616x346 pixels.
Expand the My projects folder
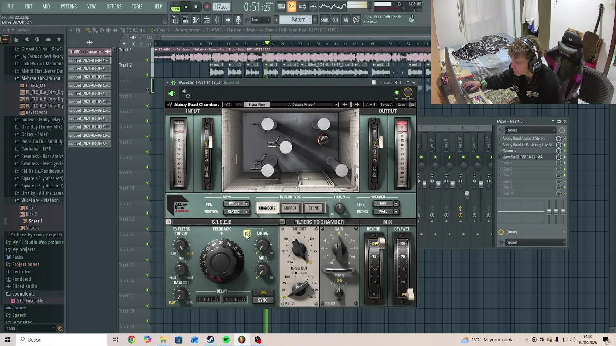tap(24, 249)
